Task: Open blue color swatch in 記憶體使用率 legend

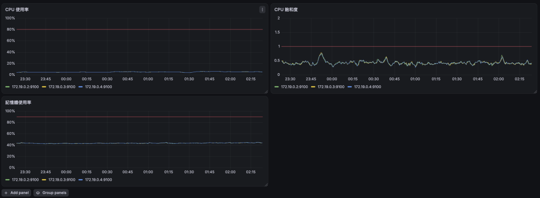Action: (x=81, y=180)
